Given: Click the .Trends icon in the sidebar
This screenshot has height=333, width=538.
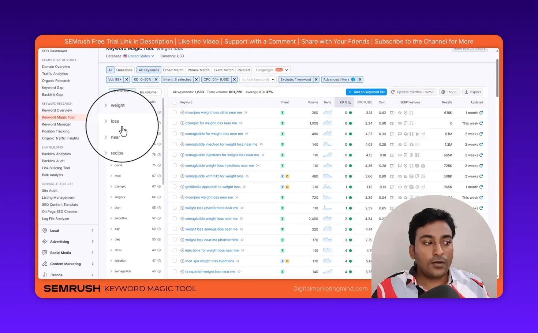Looking at the screenshot, I should (45, 275).
